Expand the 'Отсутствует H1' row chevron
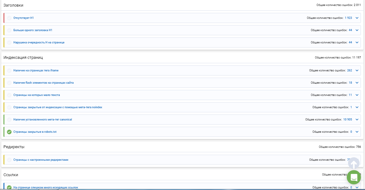The image size is (365, 190). 357,18
